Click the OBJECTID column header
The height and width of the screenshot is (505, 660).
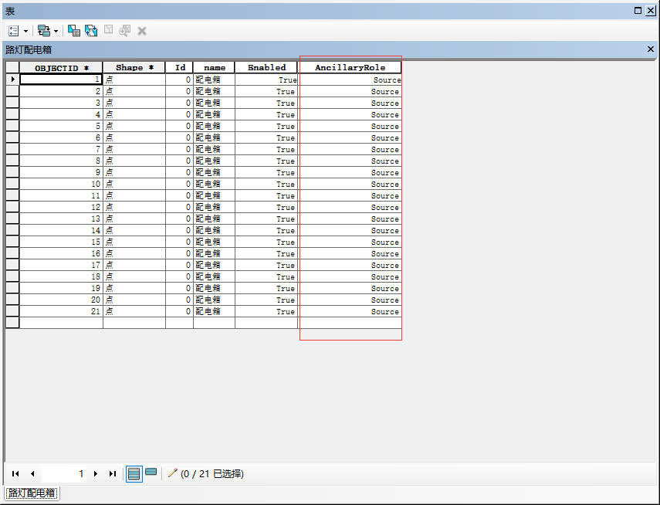point(61,68)
